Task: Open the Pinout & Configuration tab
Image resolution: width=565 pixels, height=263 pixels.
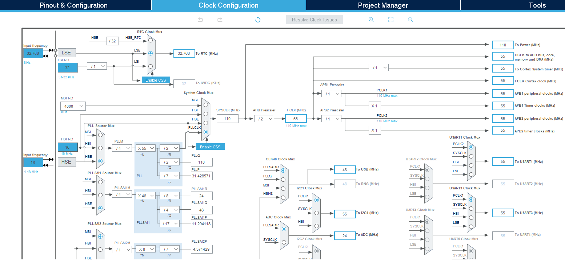Action: [x=74, y=5]
